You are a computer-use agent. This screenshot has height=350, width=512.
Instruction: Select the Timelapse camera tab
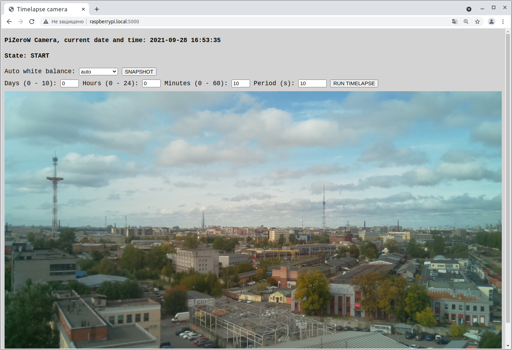click(42, 9)
